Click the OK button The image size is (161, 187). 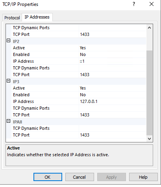tap(48, 177)
